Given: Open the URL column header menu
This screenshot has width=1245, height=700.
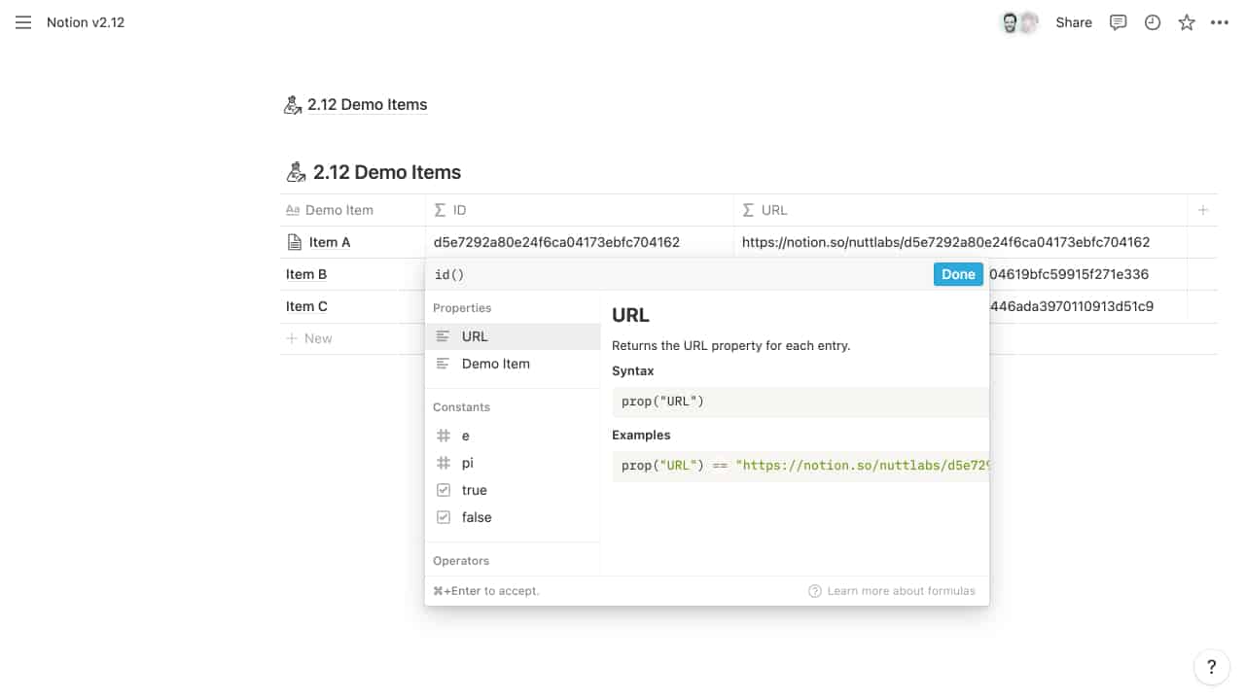Looking at the screenshot, I should pyautogui.click(x=960, y=210).
